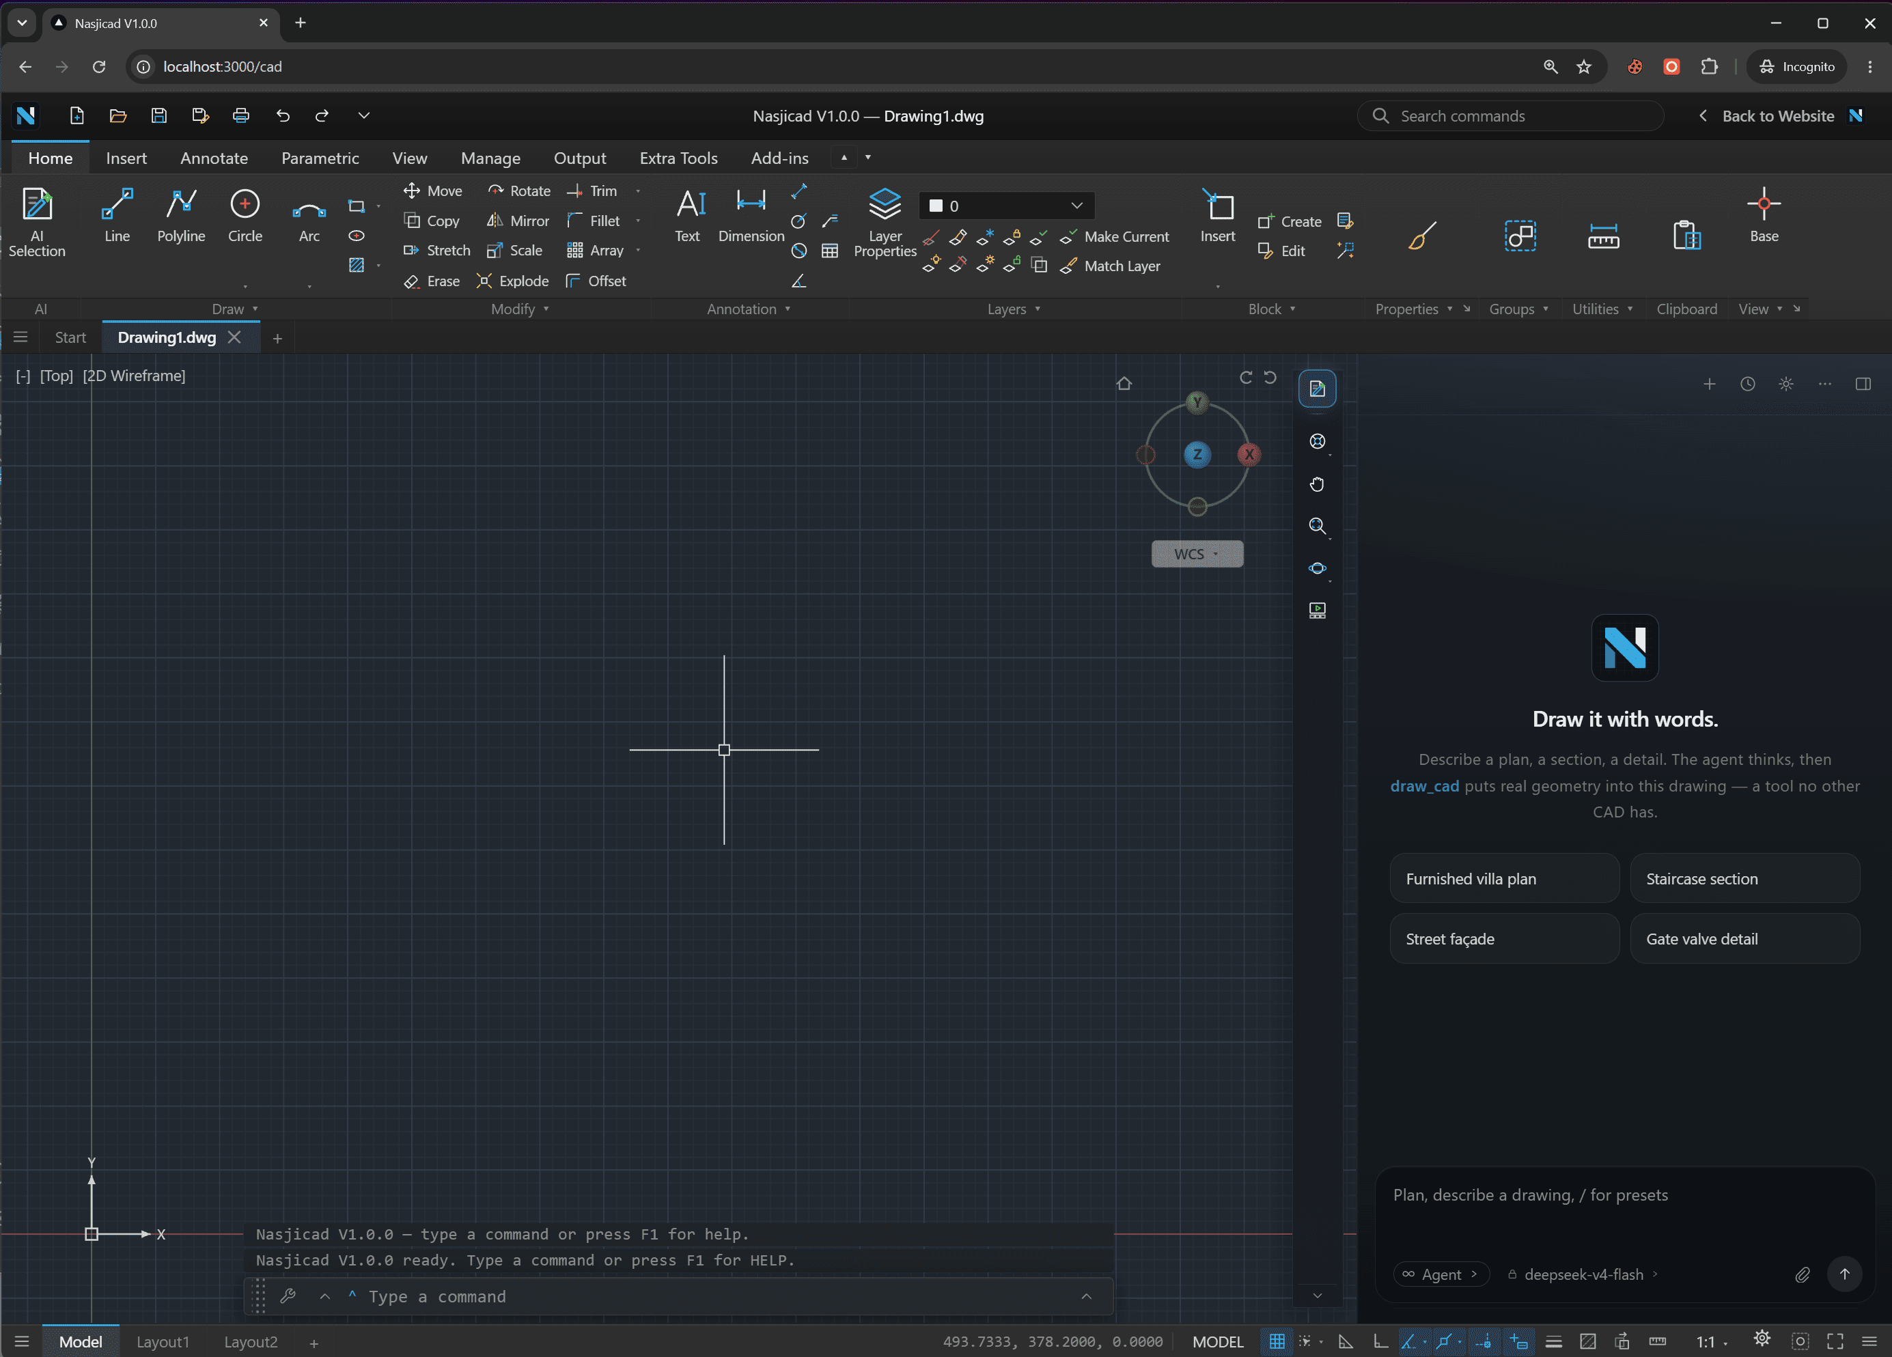Open the Measure utility
Image resolution: width=1892 pixels, height=1357 pixels.
point(1602,236)
